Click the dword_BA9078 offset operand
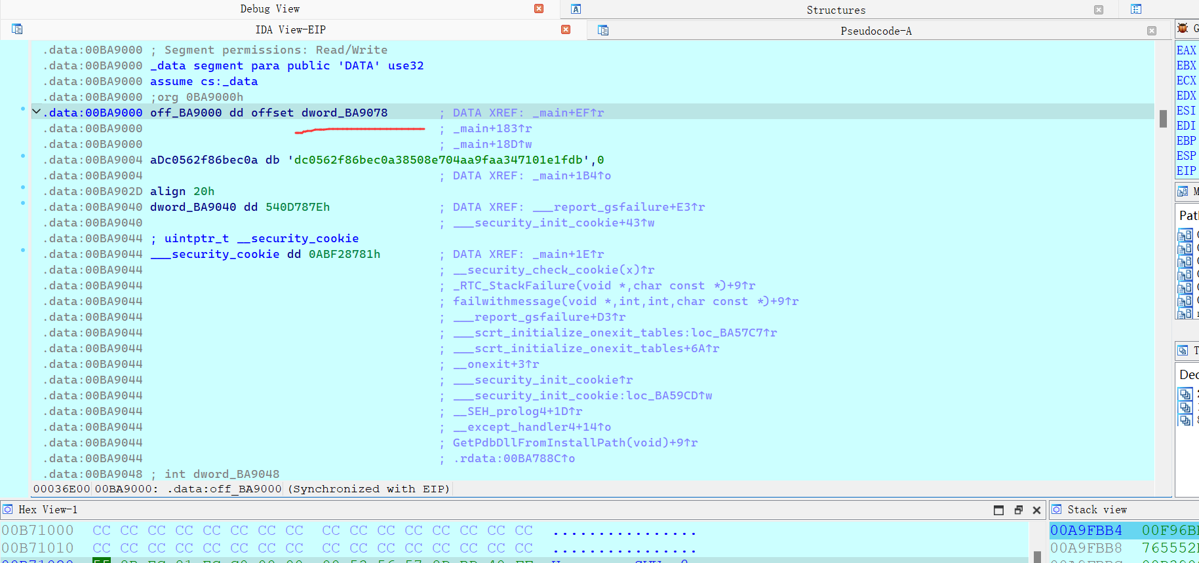The image size is (1199, 563). (344, 113)
